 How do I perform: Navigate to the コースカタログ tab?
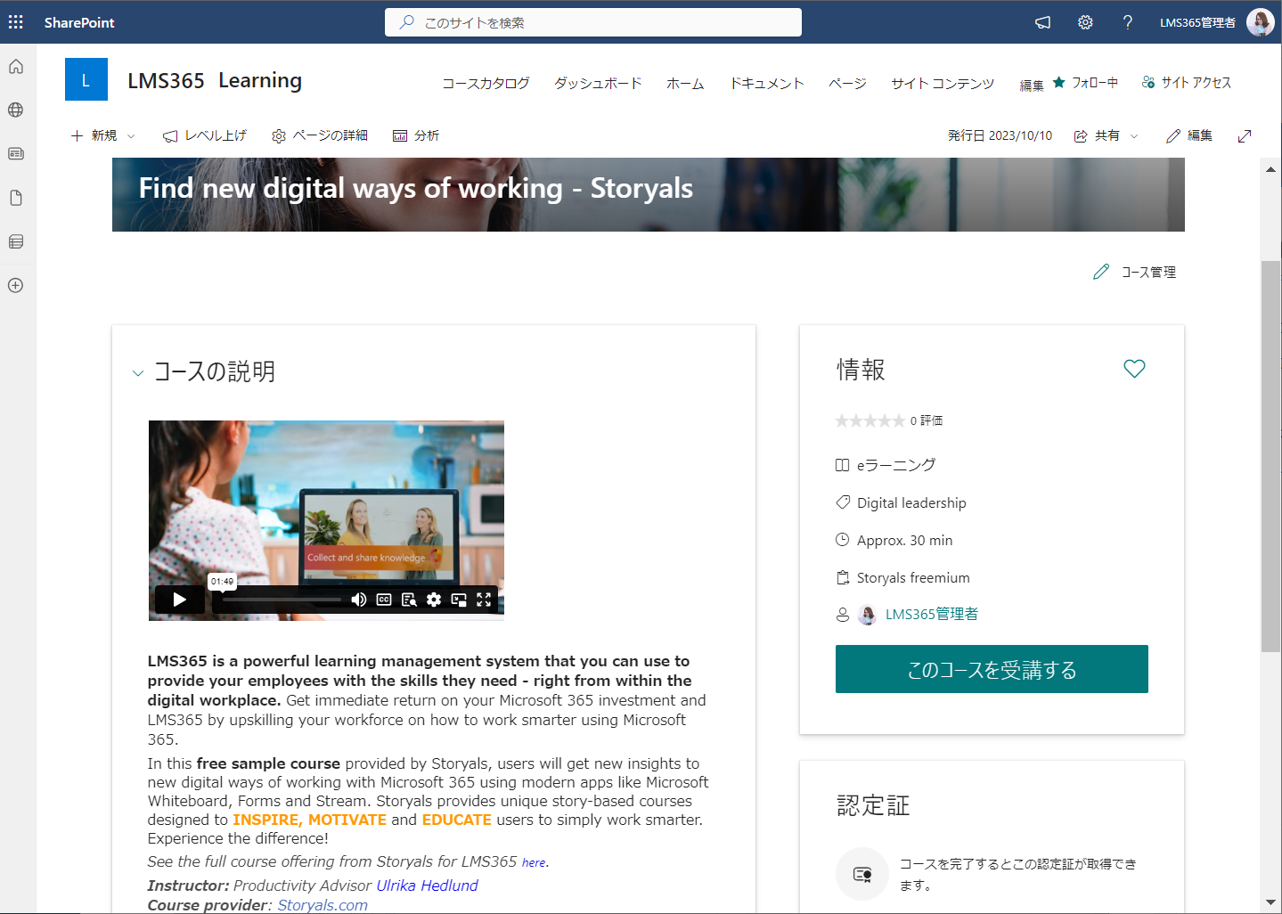(485, 82)
